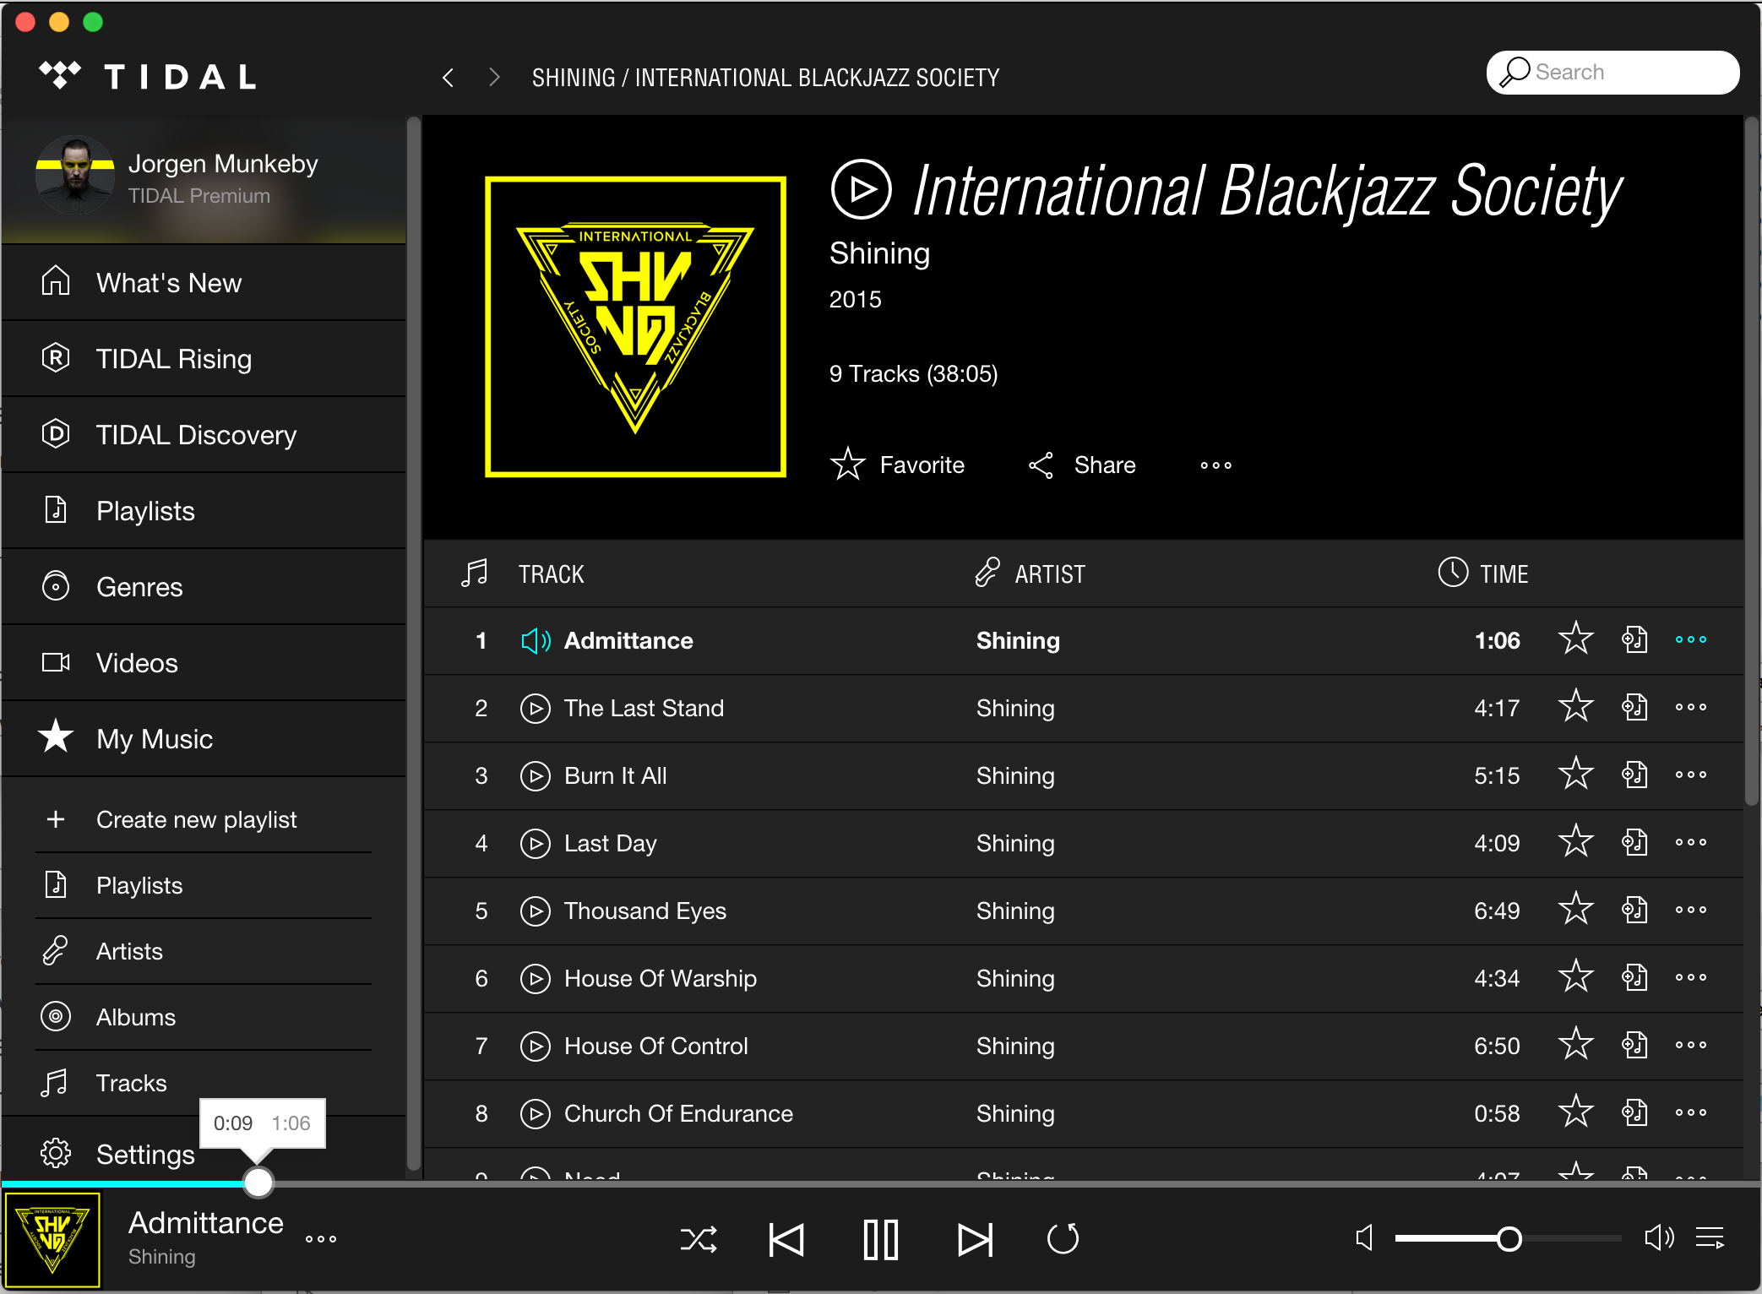Open Genres in sidebar
This screenshot has height=1294, width=1762.
204,586
